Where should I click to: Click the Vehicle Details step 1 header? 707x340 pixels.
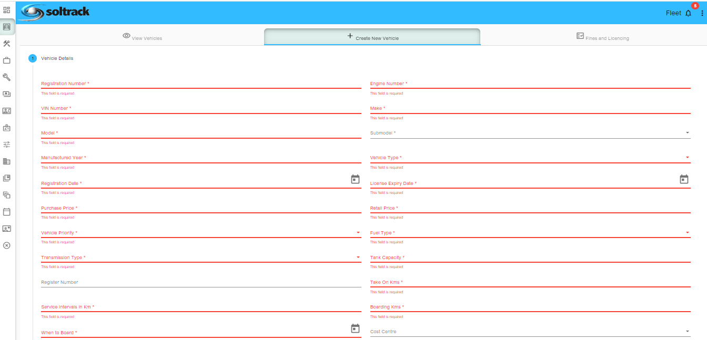coord(57,58)
